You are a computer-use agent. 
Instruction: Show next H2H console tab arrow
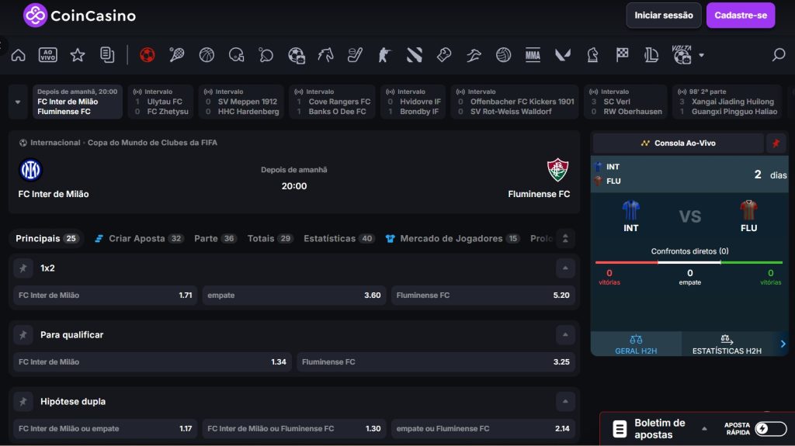[x=783, y=344]
